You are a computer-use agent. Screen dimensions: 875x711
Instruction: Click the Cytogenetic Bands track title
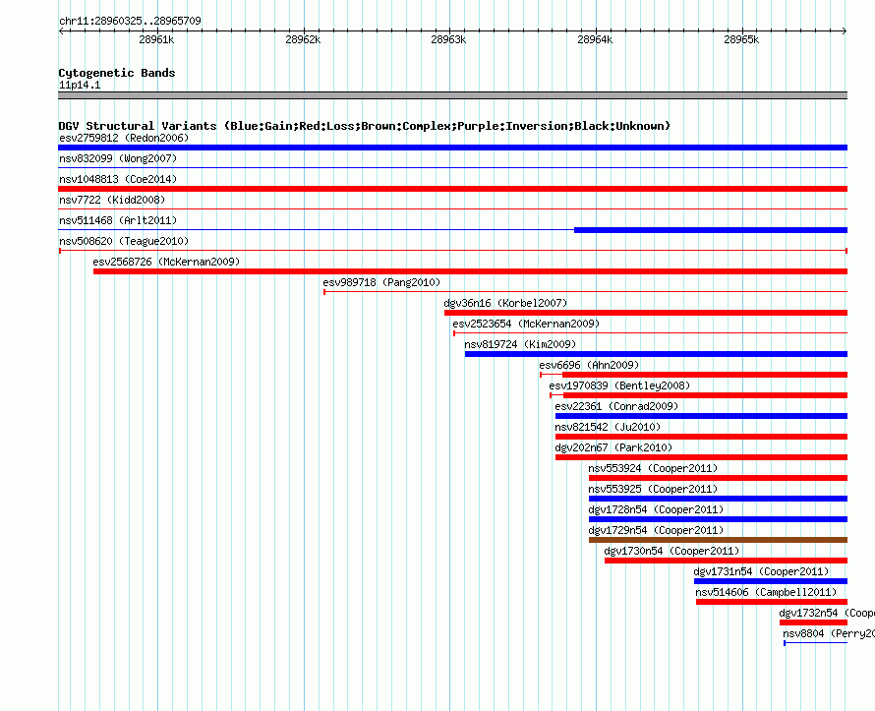point(117,73)
